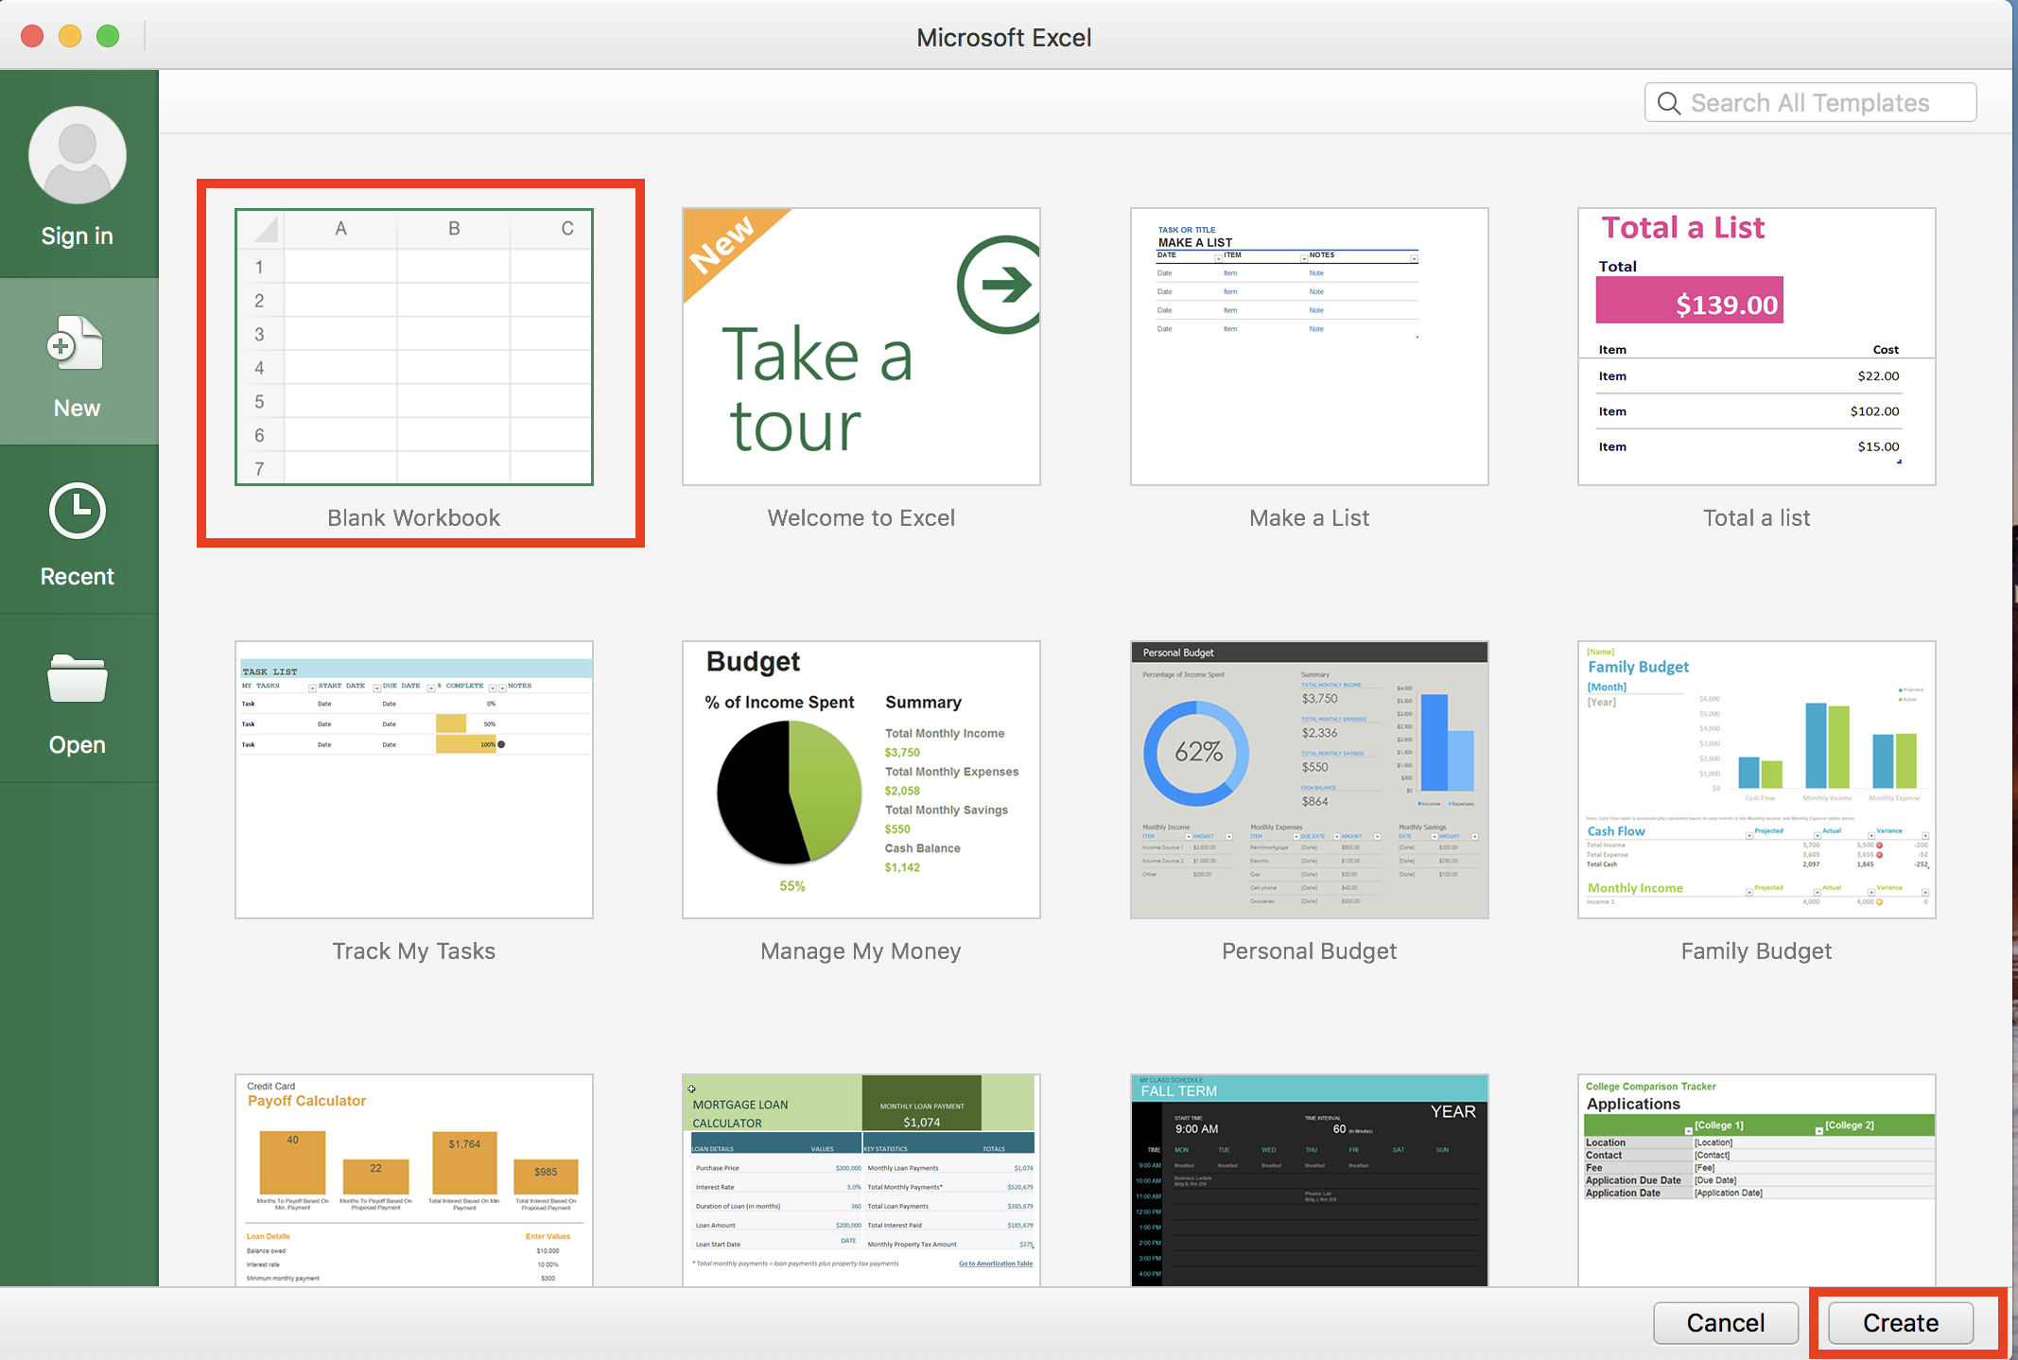The height and width of the screenshot is (1360, 2018).
Task: Select the Total a List template thumbnail
Action: coord(1757,347)
